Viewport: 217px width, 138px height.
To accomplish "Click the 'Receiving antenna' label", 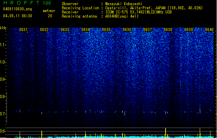I will click(x=79, y=16).
